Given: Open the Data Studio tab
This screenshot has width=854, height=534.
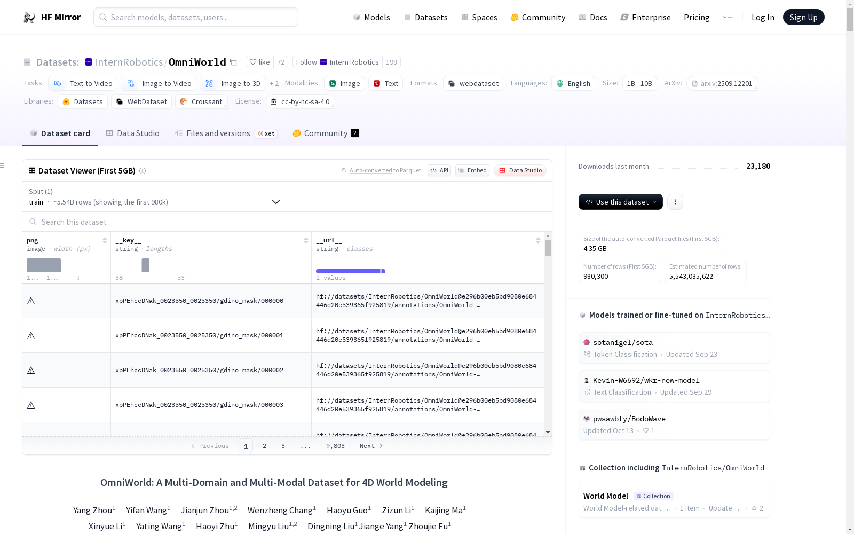Looking at the screenshot, I should pos(132,133).
